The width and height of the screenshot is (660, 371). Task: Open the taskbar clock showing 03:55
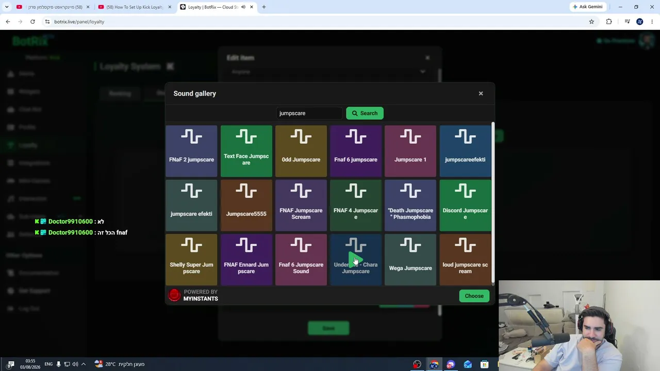(30, 364)
